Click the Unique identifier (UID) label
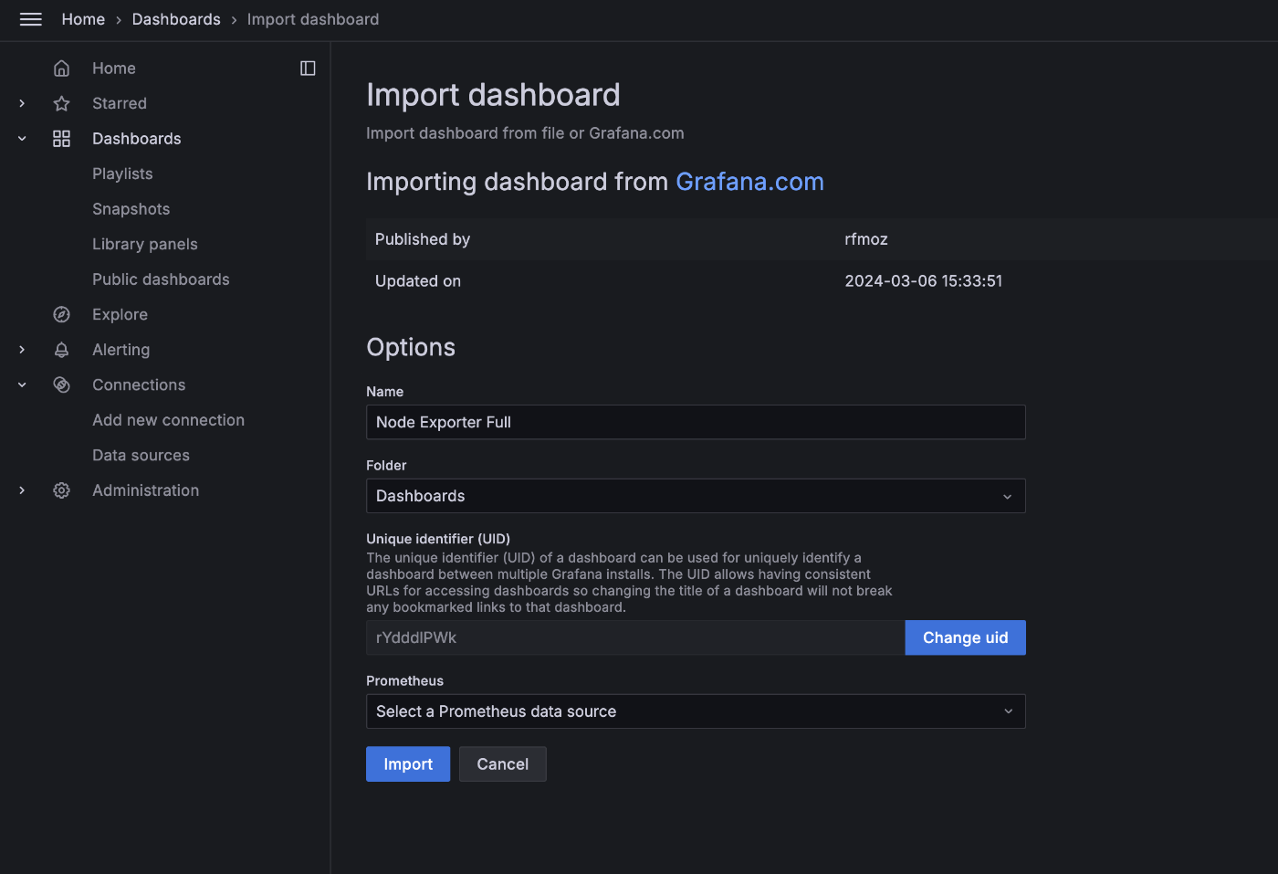This screenshot has width=1278, height=874. click(x=438, y=539)
